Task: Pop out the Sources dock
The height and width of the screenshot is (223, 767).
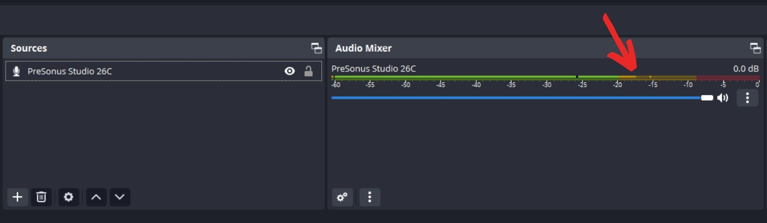Action: tap(316, 48)
